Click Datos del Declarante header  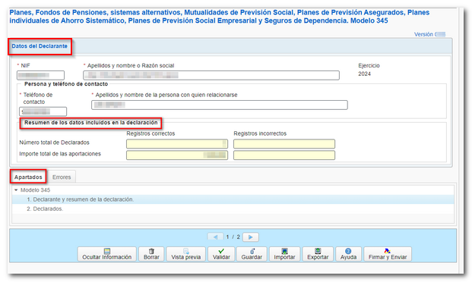coord(40,46)
